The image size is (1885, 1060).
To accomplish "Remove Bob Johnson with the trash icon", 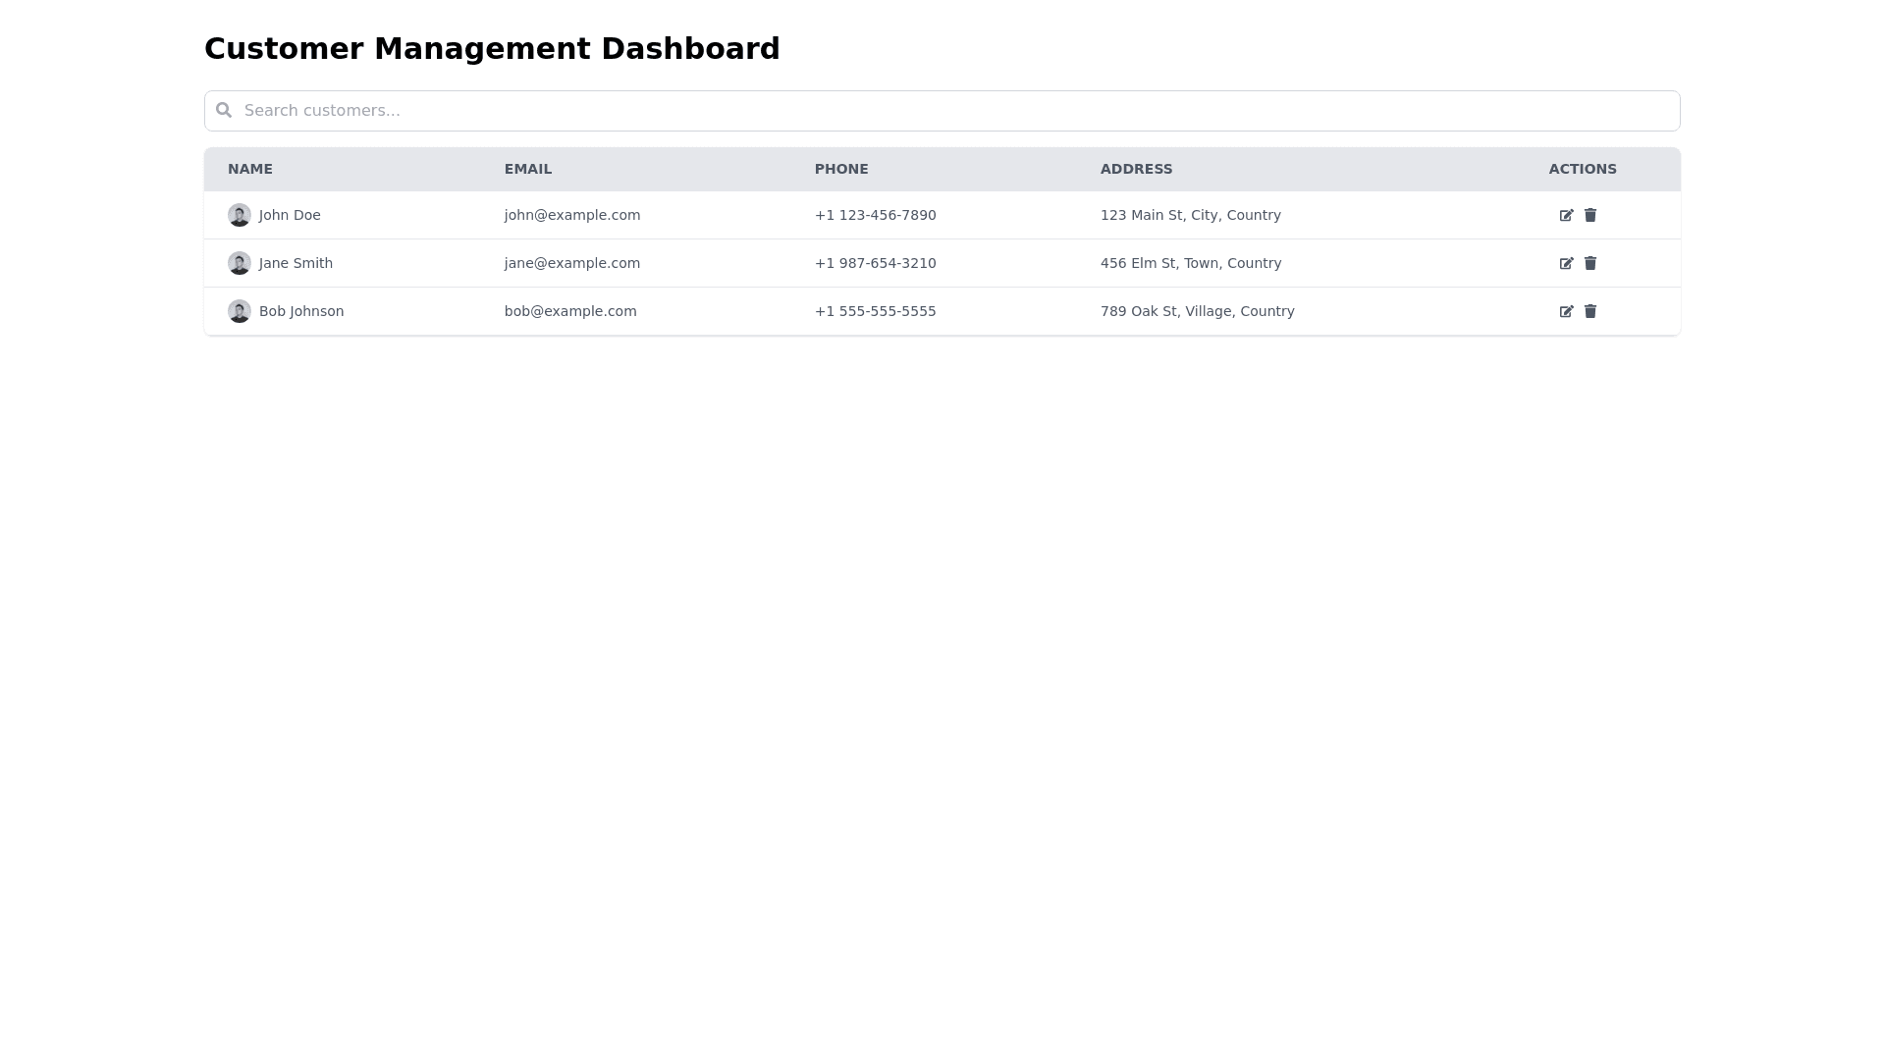I will click(x=1590, y=311).
